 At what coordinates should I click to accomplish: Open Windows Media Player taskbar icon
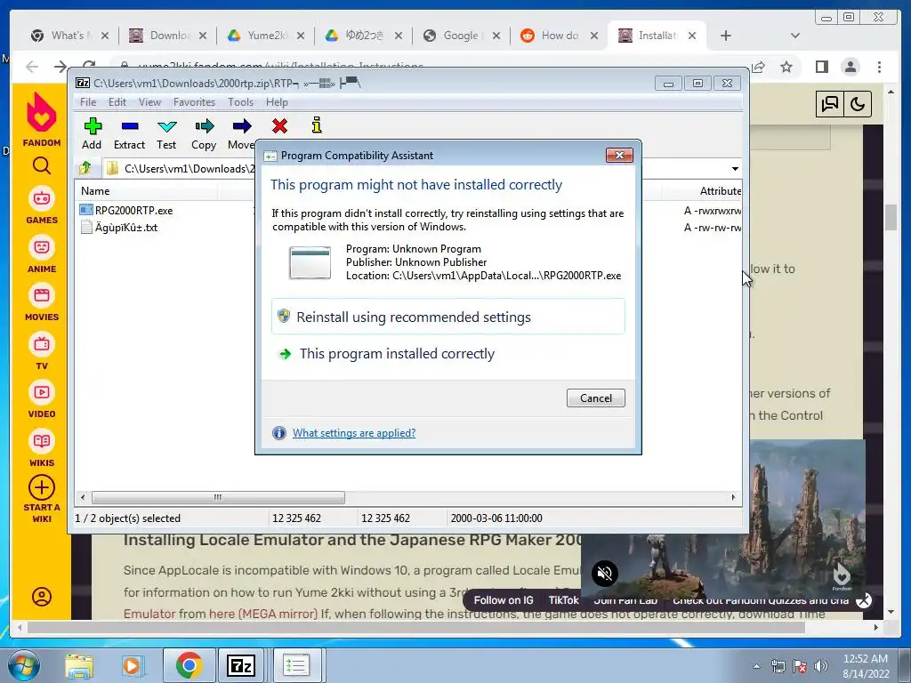click(132, 666)
